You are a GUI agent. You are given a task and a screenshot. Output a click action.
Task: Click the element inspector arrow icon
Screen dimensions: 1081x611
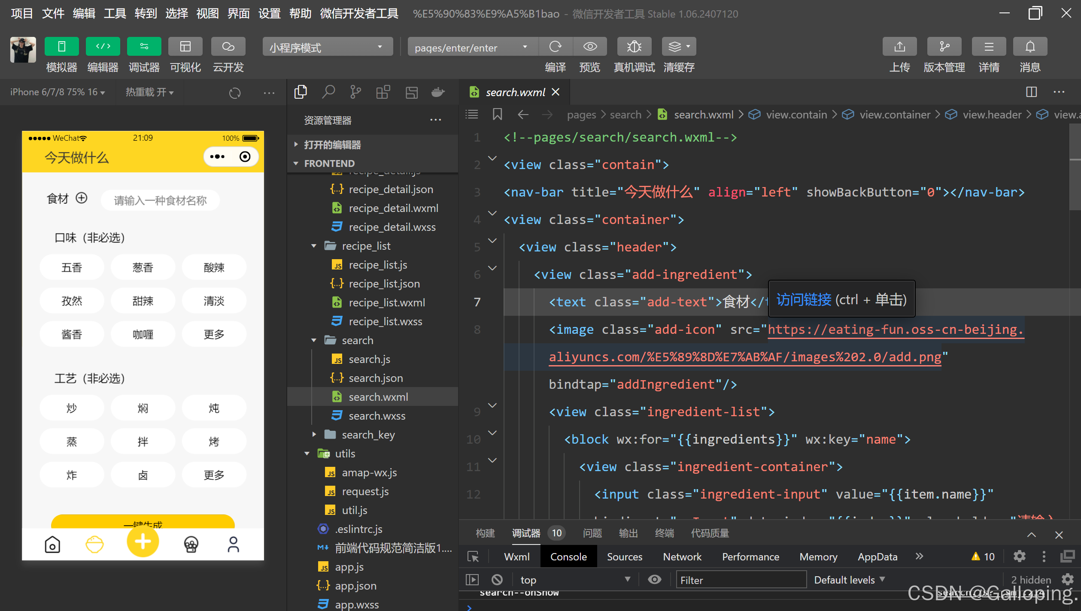[x=473, y=557]
